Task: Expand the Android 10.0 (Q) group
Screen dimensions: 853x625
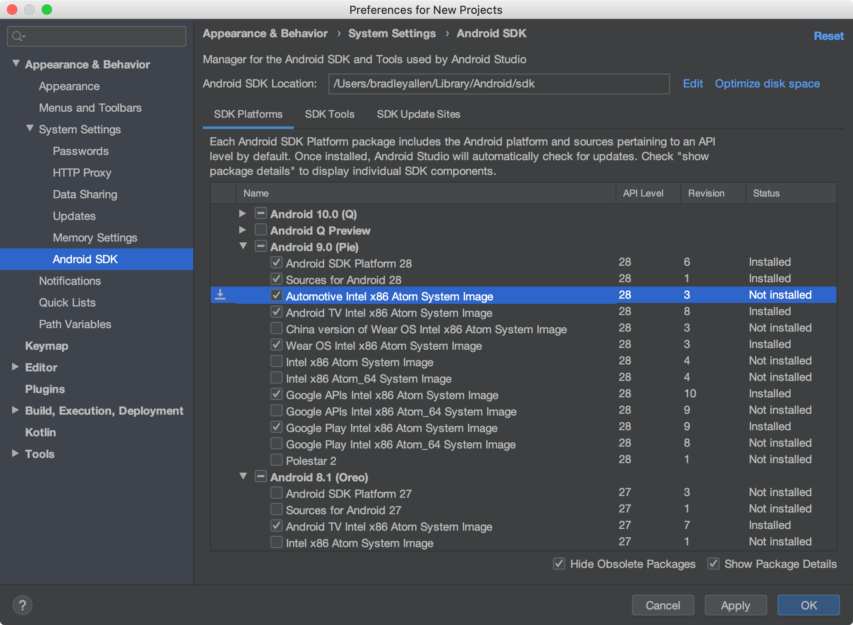Action: point(243,213)
